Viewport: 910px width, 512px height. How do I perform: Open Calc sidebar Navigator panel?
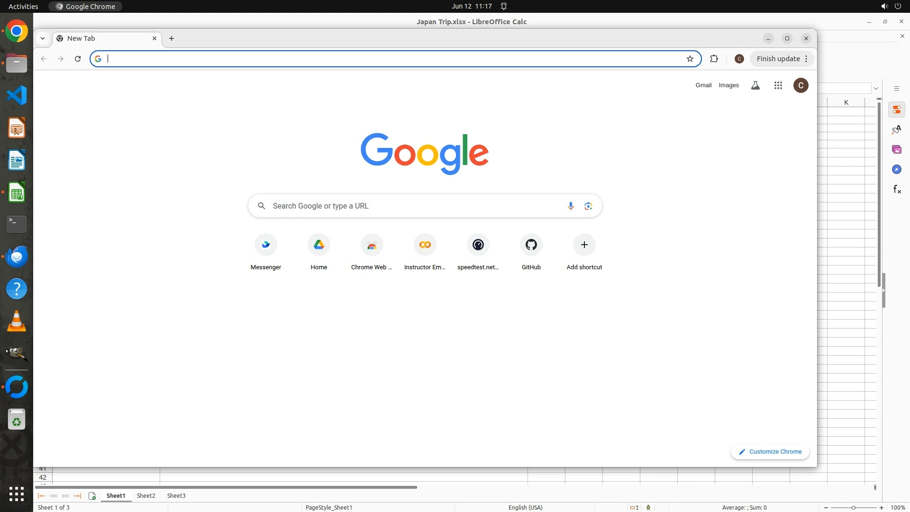point(897,169)
